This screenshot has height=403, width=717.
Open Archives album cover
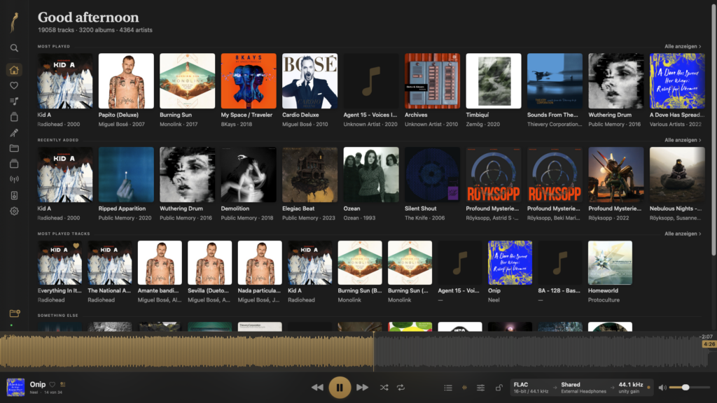[433, 81]
